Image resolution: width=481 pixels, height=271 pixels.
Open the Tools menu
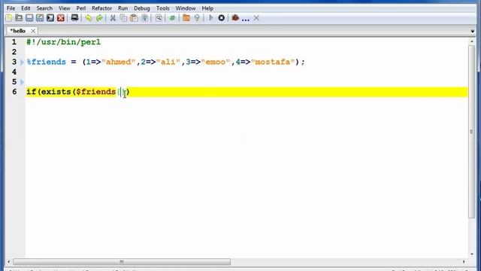coord(162,8)
